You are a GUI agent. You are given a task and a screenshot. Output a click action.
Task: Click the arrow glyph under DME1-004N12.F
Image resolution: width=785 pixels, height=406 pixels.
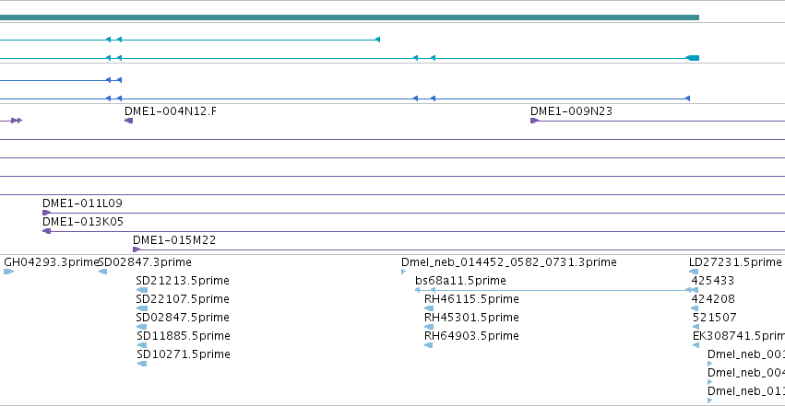coord(128,121)
